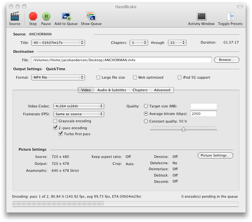Open Picture Settings... button
Viewport: 252px width, 222px height.
point(215,155)
